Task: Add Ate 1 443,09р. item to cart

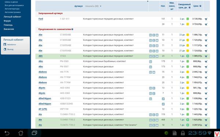Action: [206, 115]
